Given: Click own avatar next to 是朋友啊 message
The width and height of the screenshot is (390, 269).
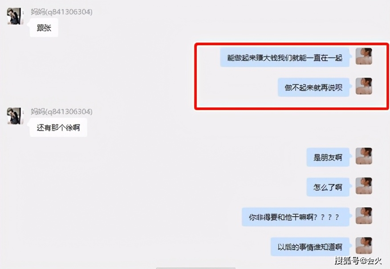Looking at the screenshot, I should click(x=364, y=156).
